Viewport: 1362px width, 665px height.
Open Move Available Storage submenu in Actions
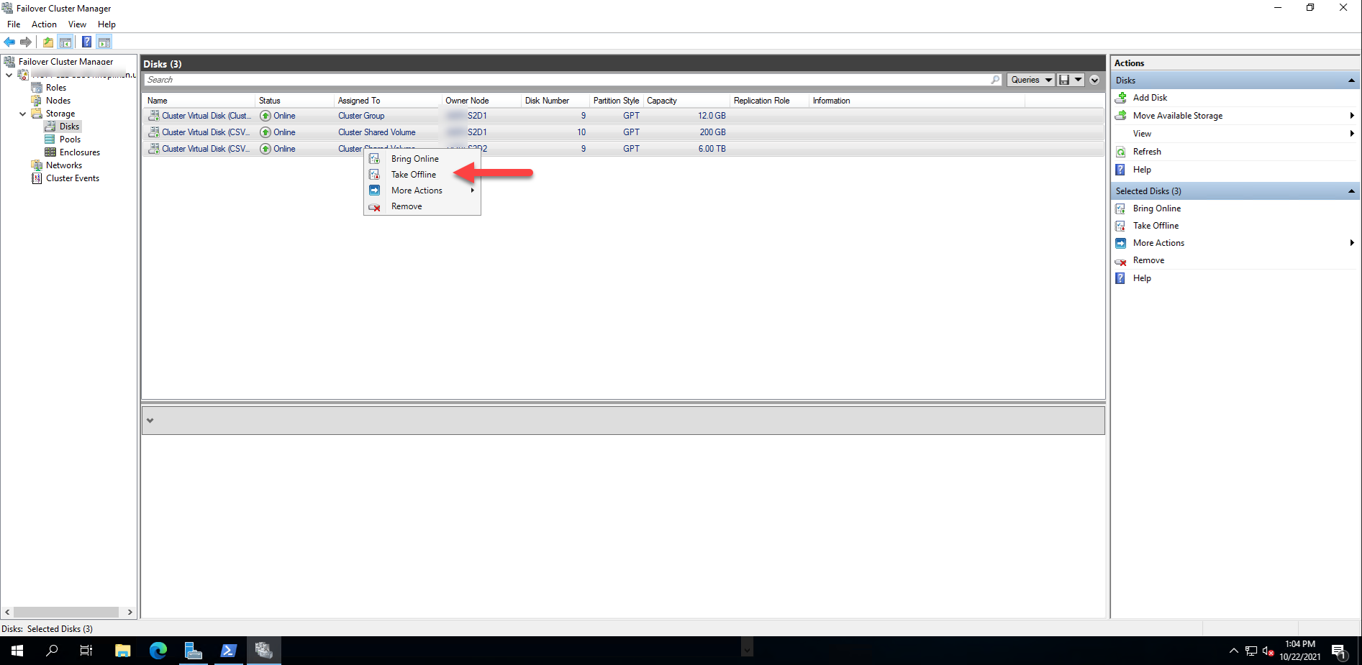tap(1235, 116)
